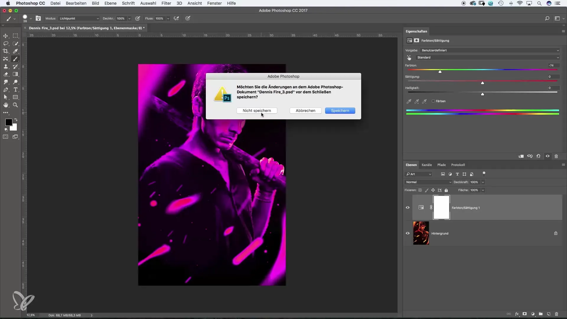The height and width of the screenshot is (319, 567).
Task: Select the History Brush tool
Action: click(16, 66)
